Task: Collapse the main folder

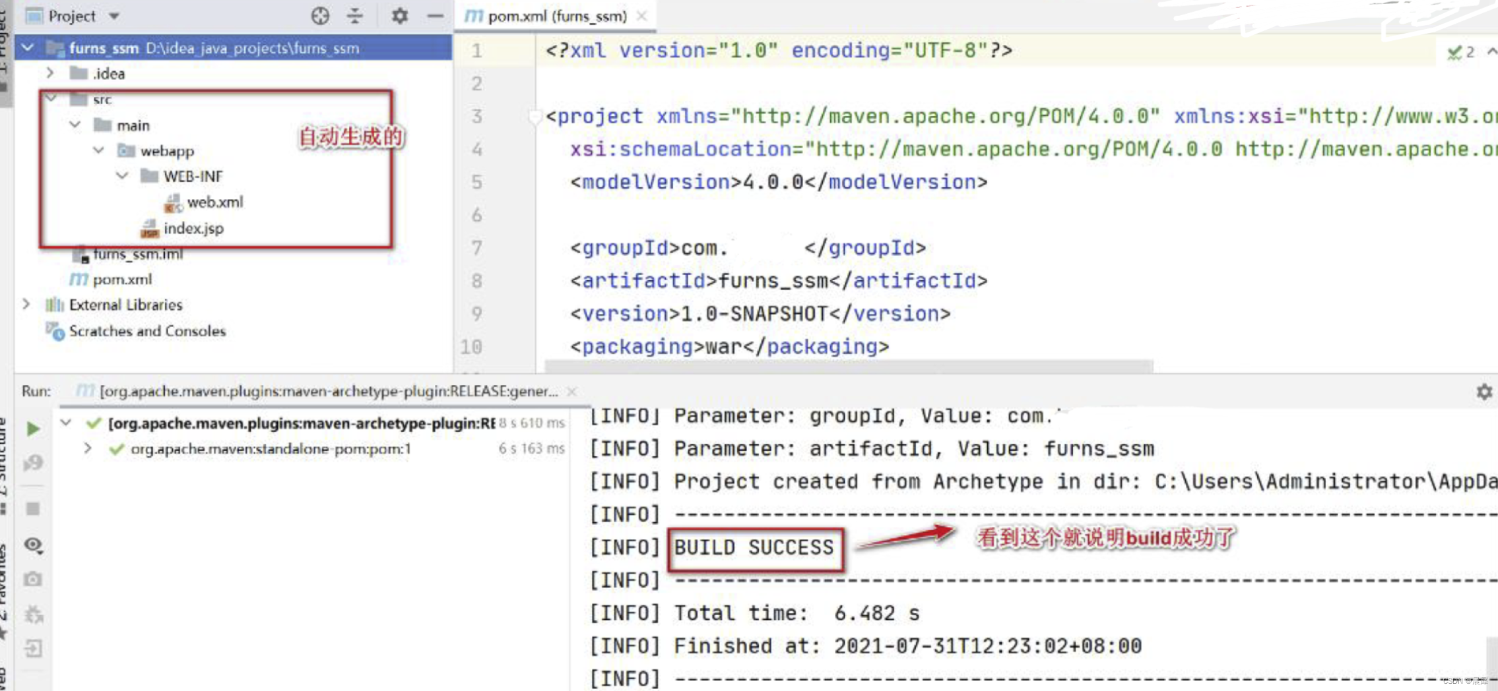Action: tap(75, 125)
